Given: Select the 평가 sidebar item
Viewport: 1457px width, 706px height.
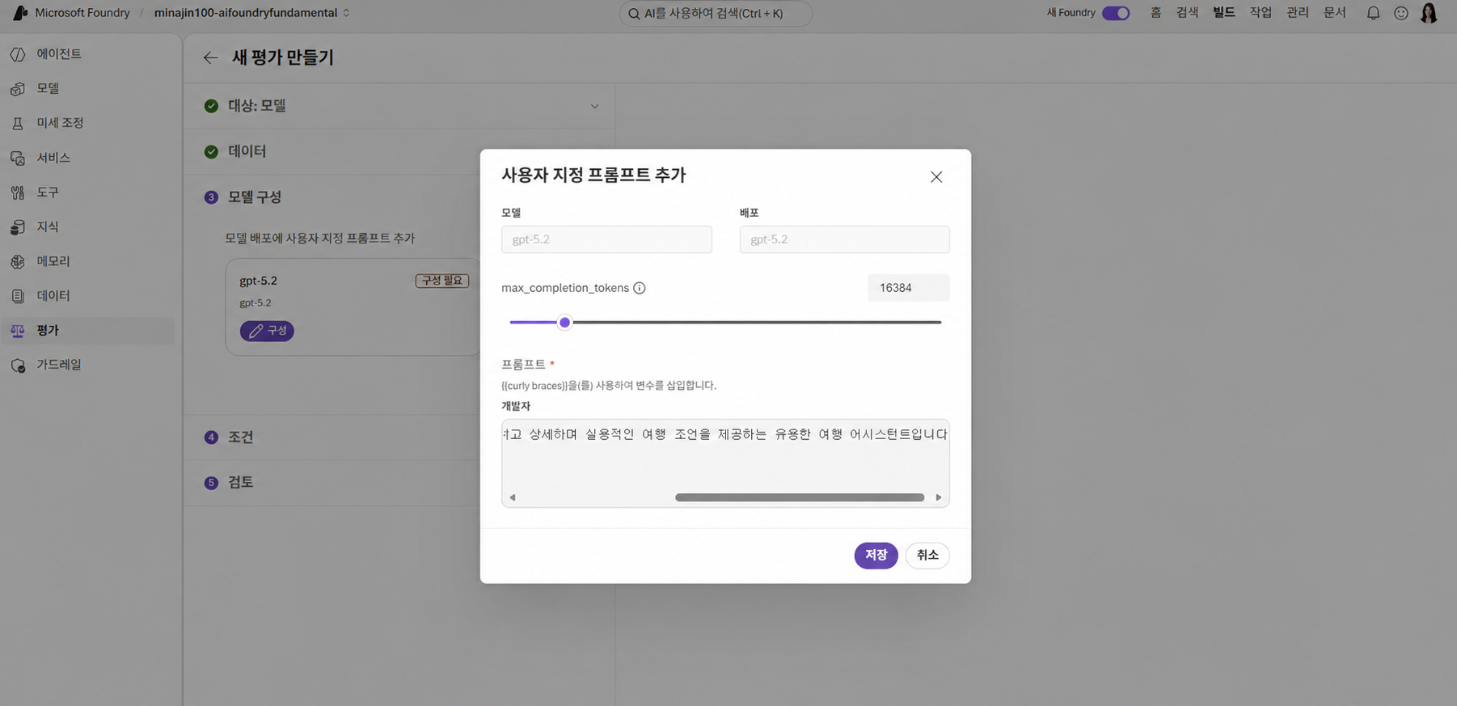Looking at the screenshot, I should click(x=88, y=331).
